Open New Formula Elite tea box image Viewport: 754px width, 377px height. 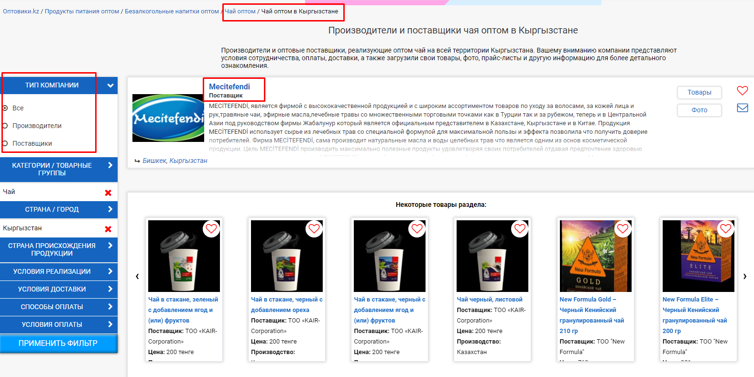coord(699,256)
